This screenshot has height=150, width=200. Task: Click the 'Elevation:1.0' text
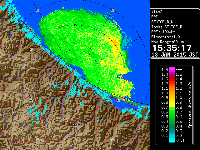tap(166, 37)
